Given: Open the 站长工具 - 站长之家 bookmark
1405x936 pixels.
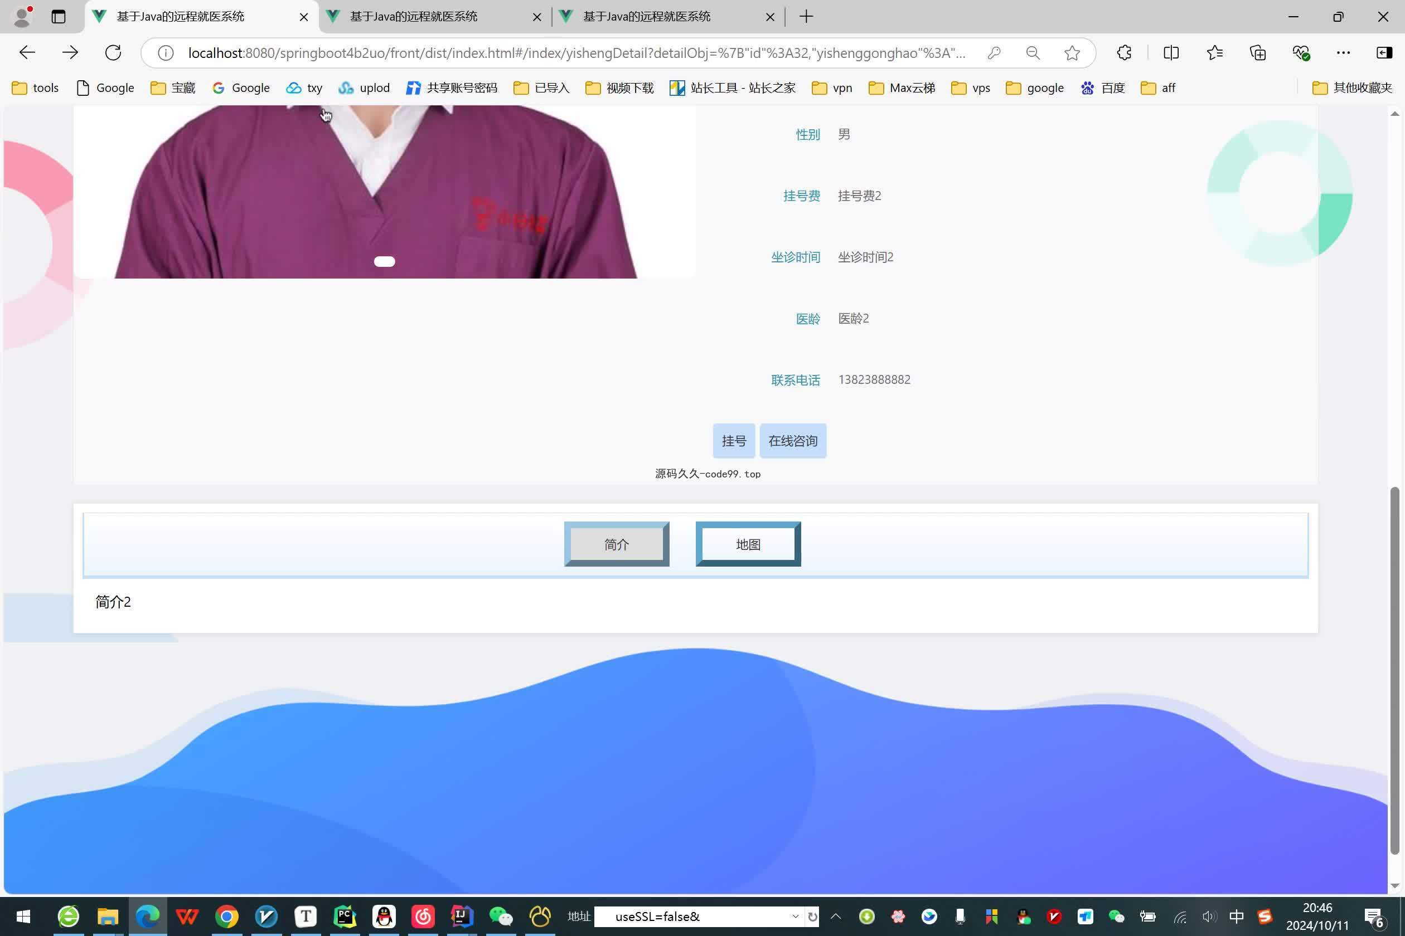Looking at the screenshot, I should pyautogui.click(x=733, y=88).
